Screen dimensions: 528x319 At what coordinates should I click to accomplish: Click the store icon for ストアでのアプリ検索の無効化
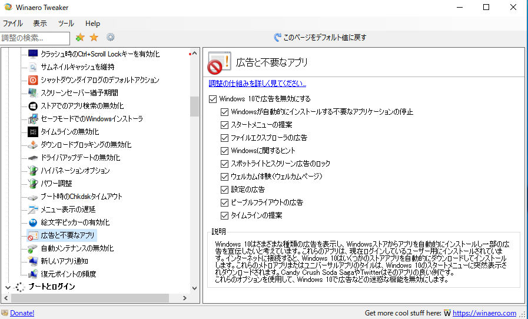32,106
